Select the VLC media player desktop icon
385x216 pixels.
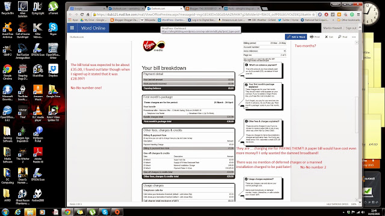pyautogui.click(x=38, y=113)
